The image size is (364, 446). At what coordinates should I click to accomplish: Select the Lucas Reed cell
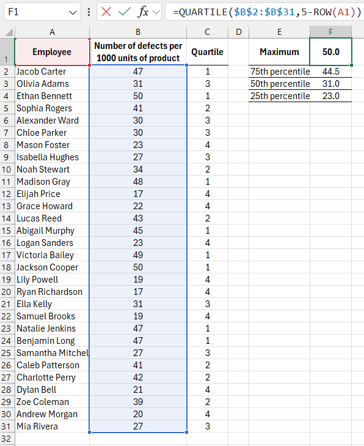click(52, 218)
